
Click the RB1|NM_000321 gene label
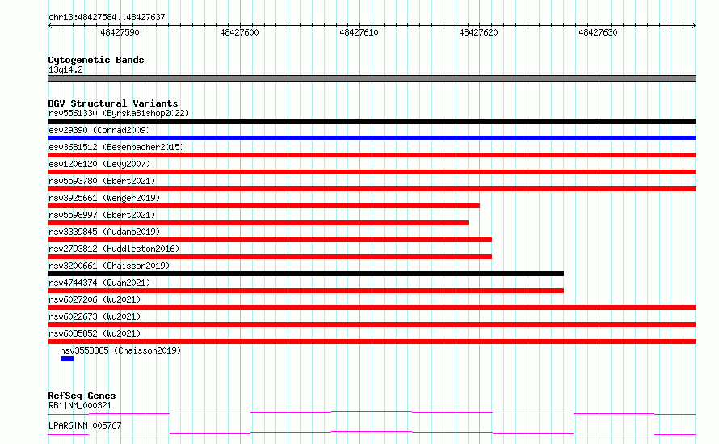[80, 405]
